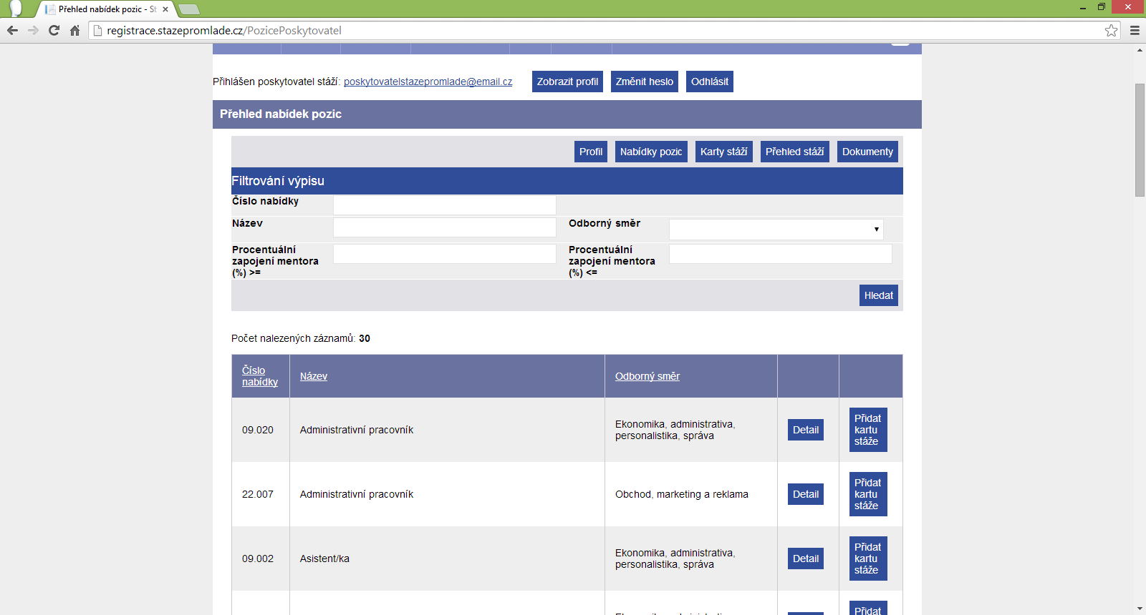
Task: Open Detail for offer 09.020
Action: click(806, 430)
